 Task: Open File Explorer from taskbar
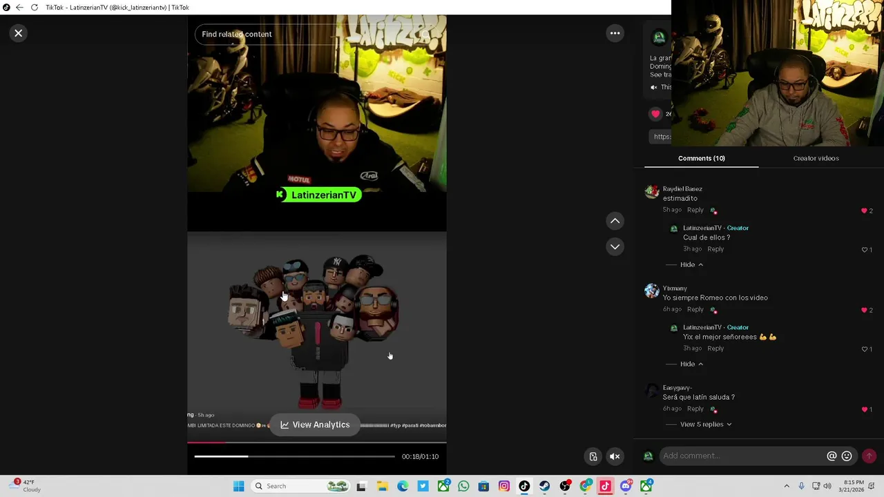point(382,486)
